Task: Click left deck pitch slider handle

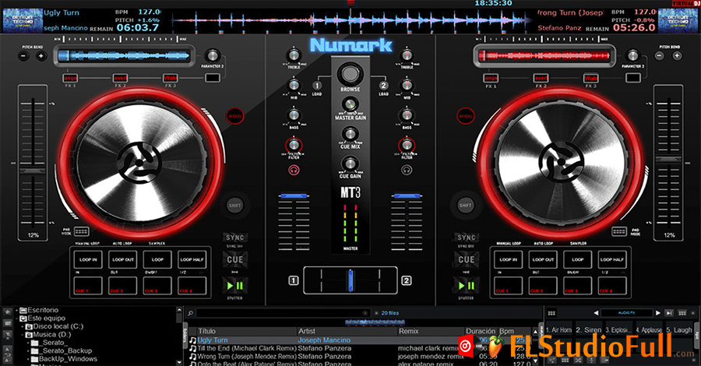Action: [32, 171]
